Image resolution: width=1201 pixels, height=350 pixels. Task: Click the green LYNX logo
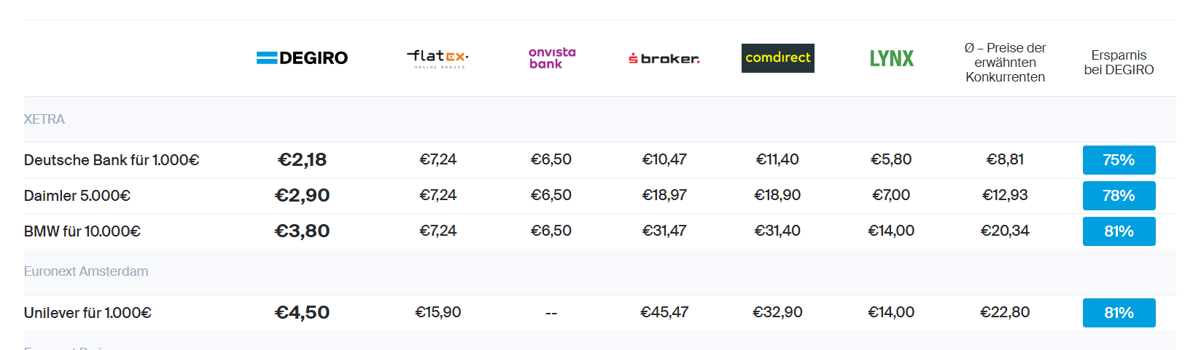tap(891, 58)
